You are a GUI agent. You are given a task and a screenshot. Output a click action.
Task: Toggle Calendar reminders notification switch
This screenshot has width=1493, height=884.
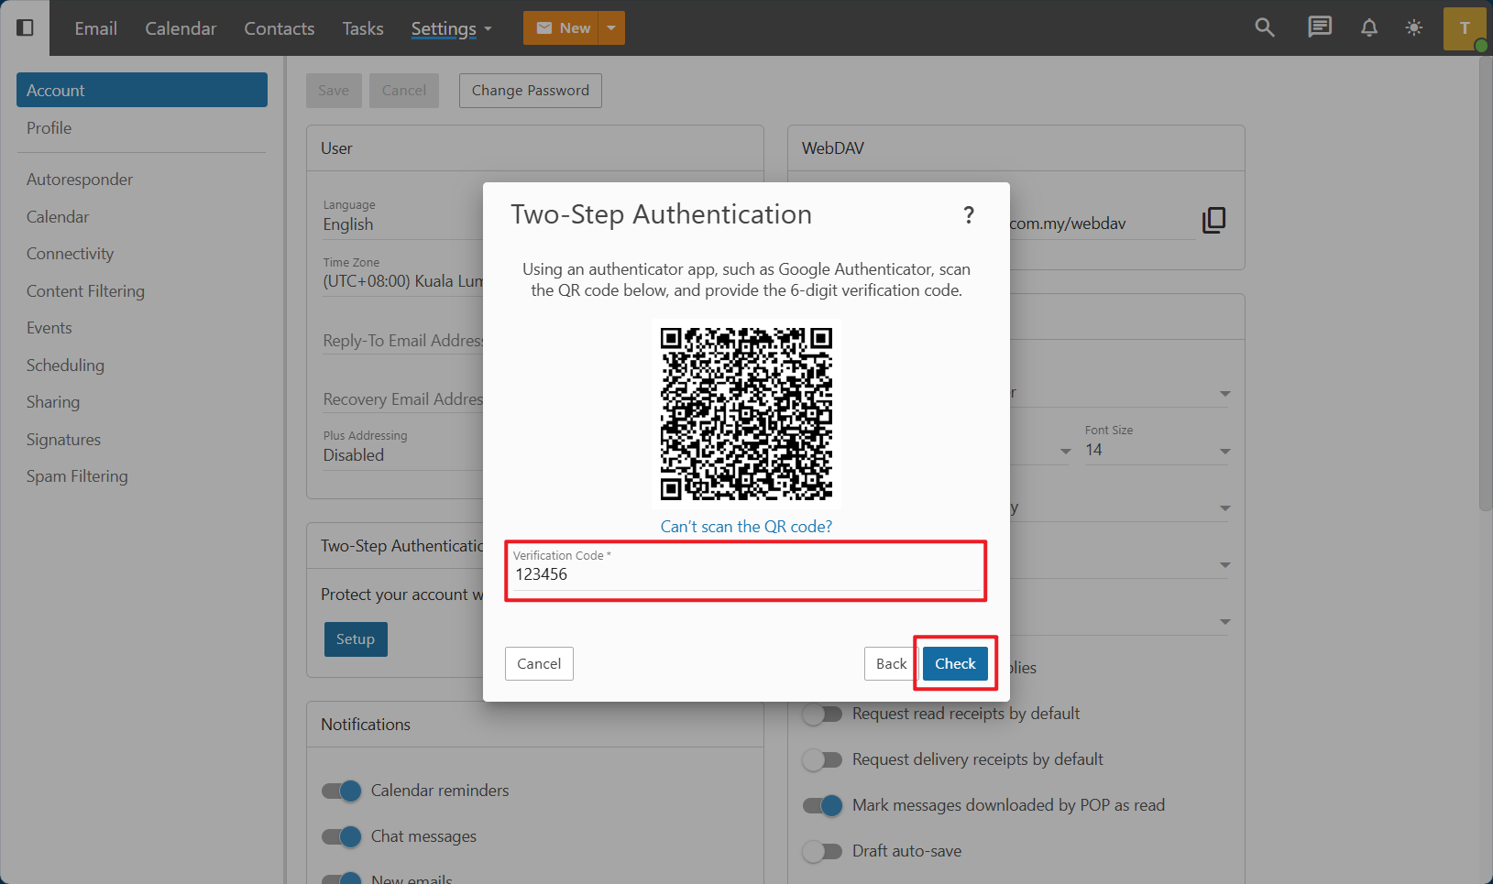click(x=342, y=791)
